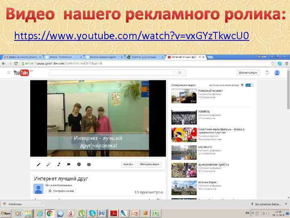Reload the page with the refresh icon
This screenshot has height=218, width=290.
click(x=16, y=64)
